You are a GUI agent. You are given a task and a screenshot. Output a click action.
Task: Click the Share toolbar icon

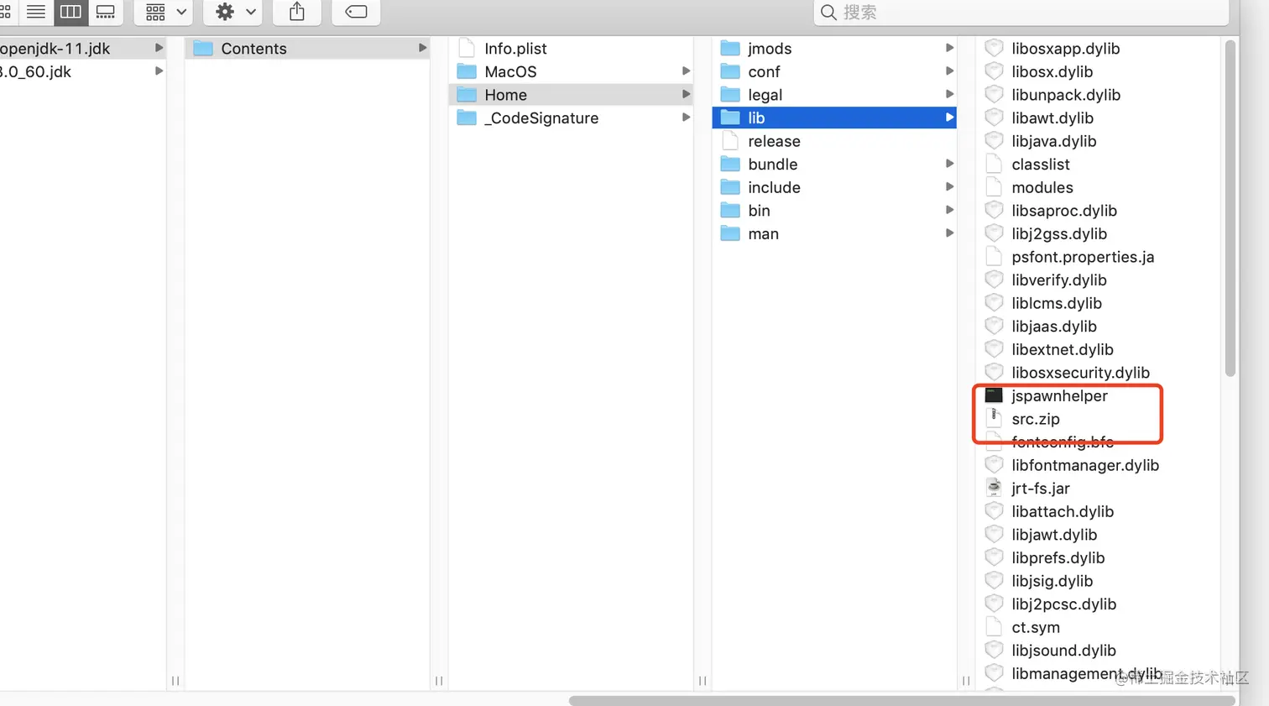pyautogui.click(x=297, y=12)
